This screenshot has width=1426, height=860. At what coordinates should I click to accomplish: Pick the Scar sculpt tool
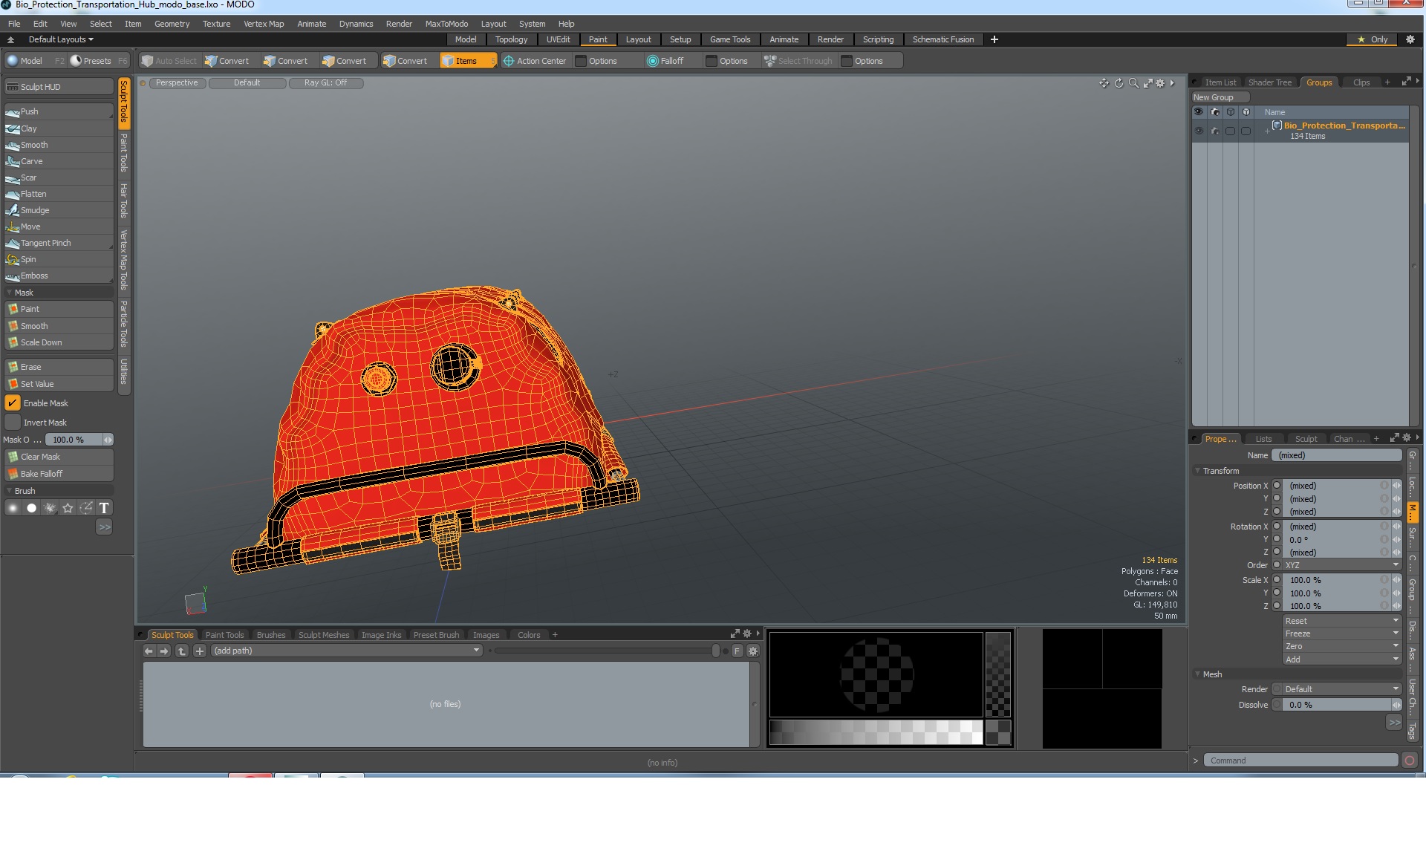tap(59, 177)
